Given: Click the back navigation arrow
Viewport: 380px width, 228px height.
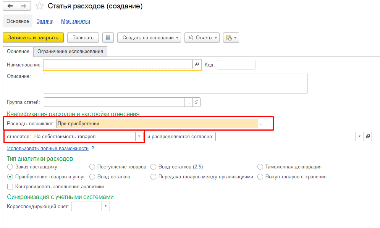Looking at the screenshot, I should click(10, 6).
